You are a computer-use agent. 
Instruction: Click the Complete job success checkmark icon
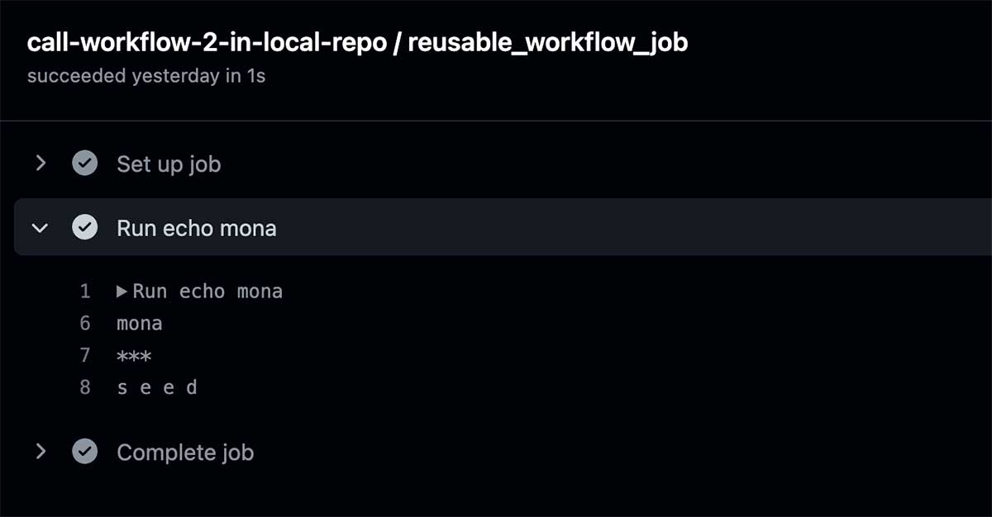click(x=84, y=452)
